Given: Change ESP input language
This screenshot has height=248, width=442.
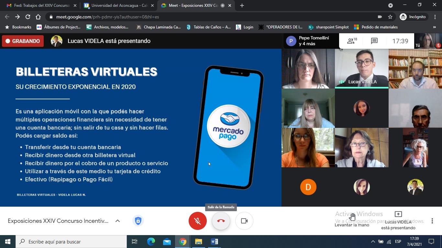Looking at the screenshot, I should click(398, 242).
